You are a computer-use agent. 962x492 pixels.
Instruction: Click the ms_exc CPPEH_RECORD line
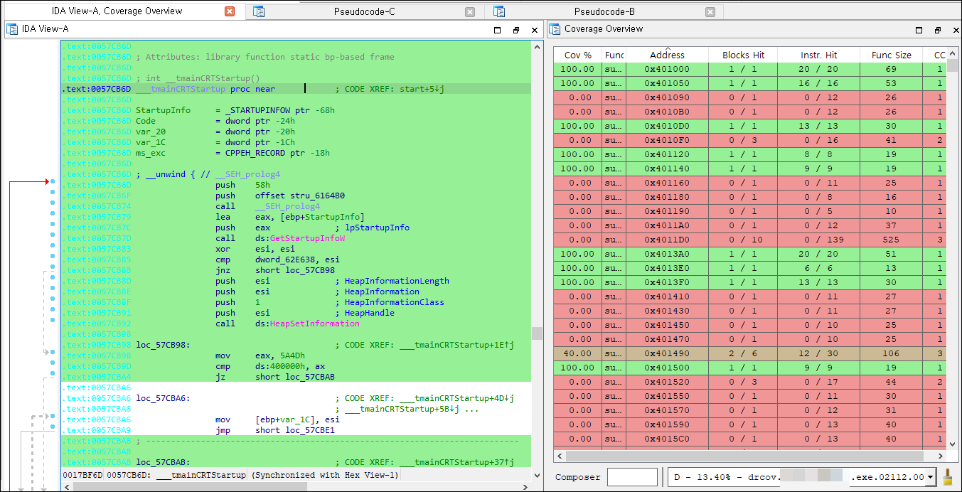[233, 153]
